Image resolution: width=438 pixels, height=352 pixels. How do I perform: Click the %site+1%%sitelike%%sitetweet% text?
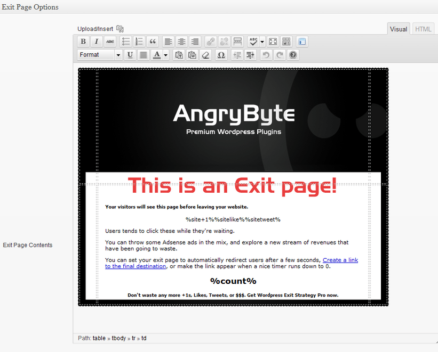[233, 219]
